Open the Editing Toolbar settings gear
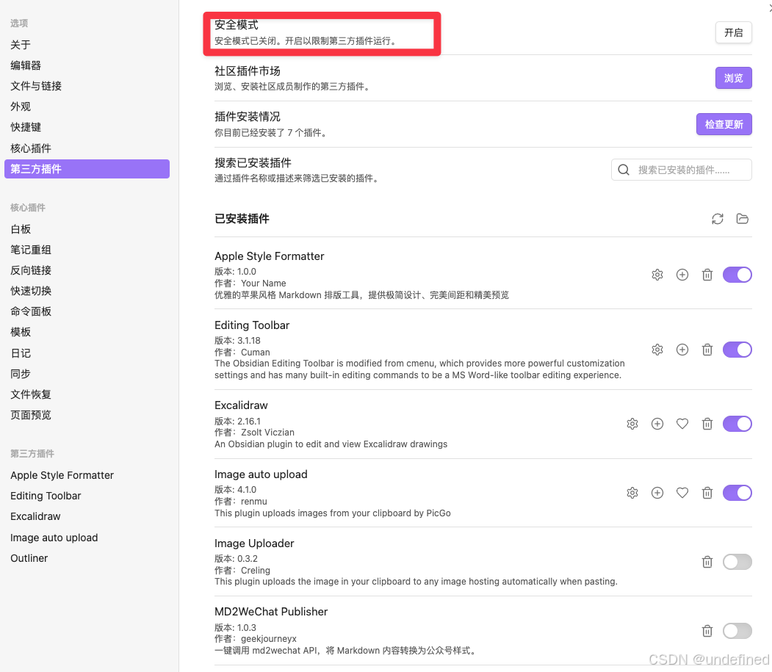The height and width of the screenshot is (672, 772). [657, 350]
